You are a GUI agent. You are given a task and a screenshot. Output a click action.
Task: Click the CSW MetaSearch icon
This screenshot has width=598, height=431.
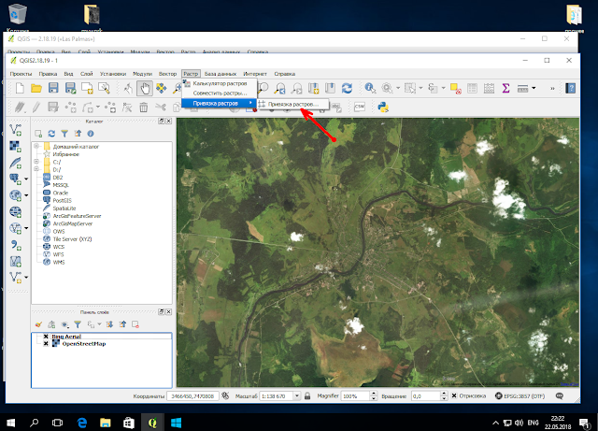pos(359,107)
